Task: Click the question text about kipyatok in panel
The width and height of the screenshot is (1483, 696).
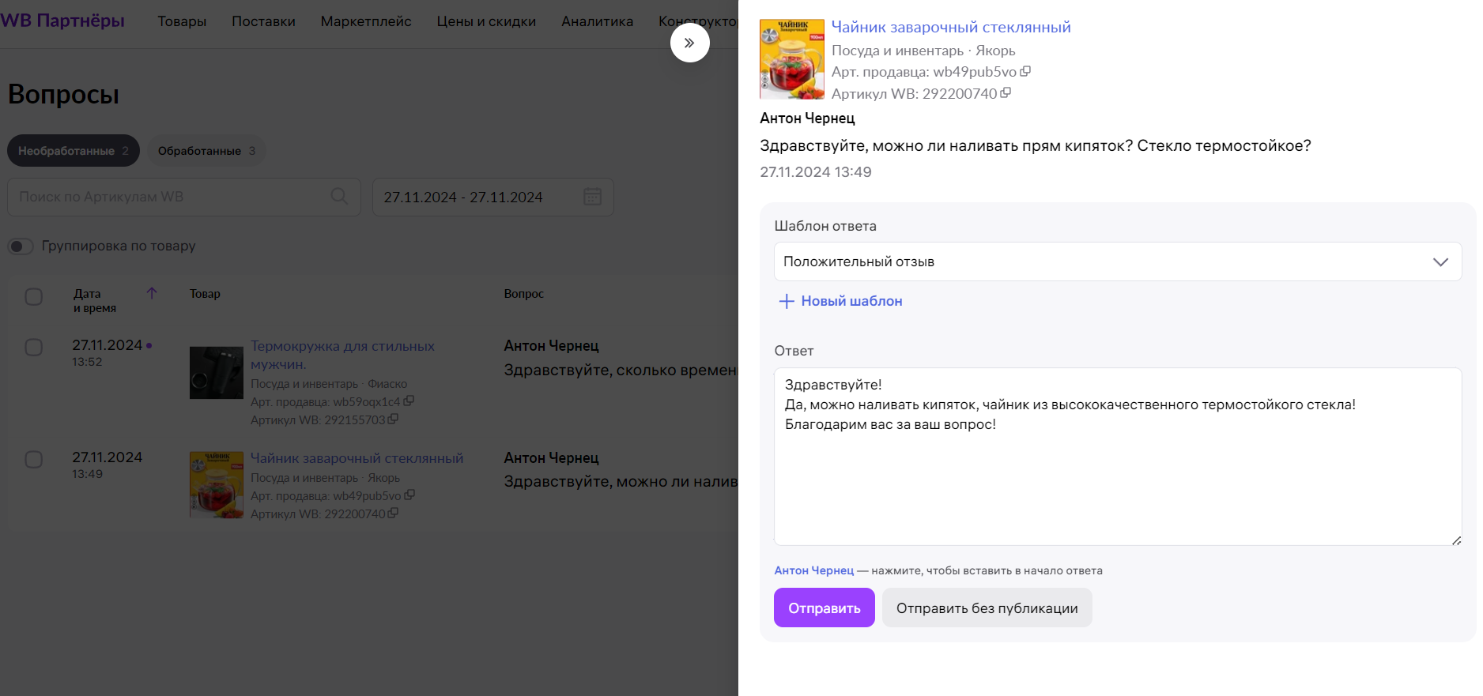Action: (1035, 145)
